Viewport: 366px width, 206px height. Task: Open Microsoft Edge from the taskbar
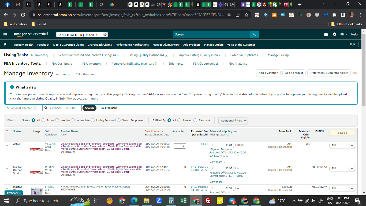click(x=134, y=201)
